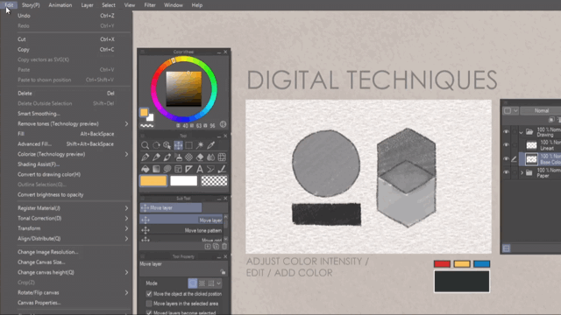Select the transparent color swatch
Viewport: 561px width, 315px height.
pos(214,181)
